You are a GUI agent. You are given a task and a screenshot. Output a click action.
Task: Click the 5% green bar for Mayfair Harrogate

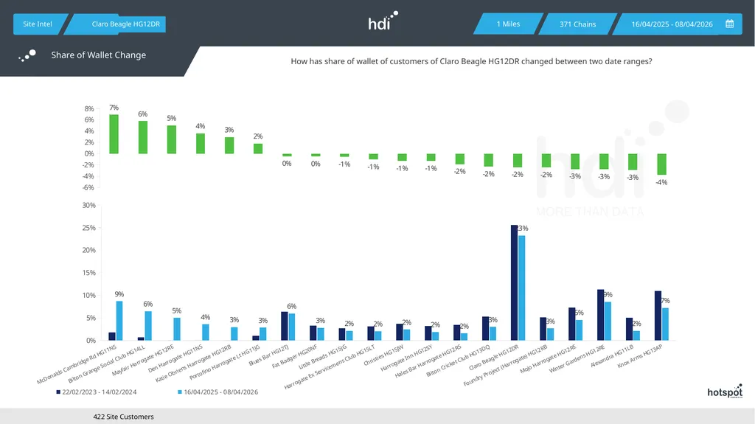tap(171, 139)
